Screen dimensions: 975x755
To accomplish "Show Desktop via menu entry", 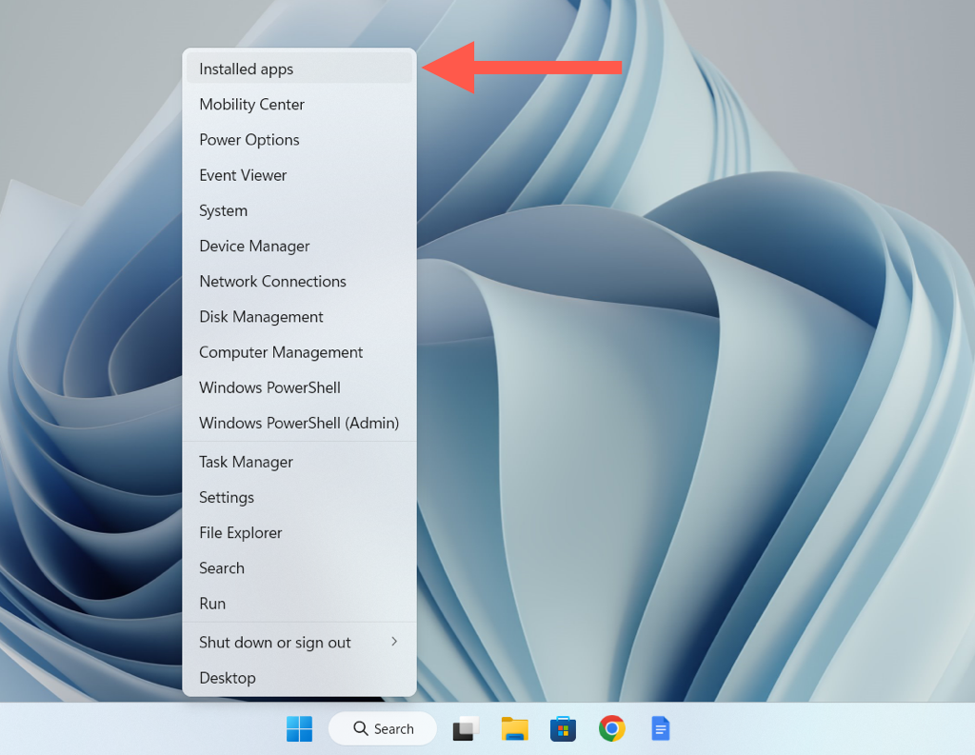I will click(299, 678).
